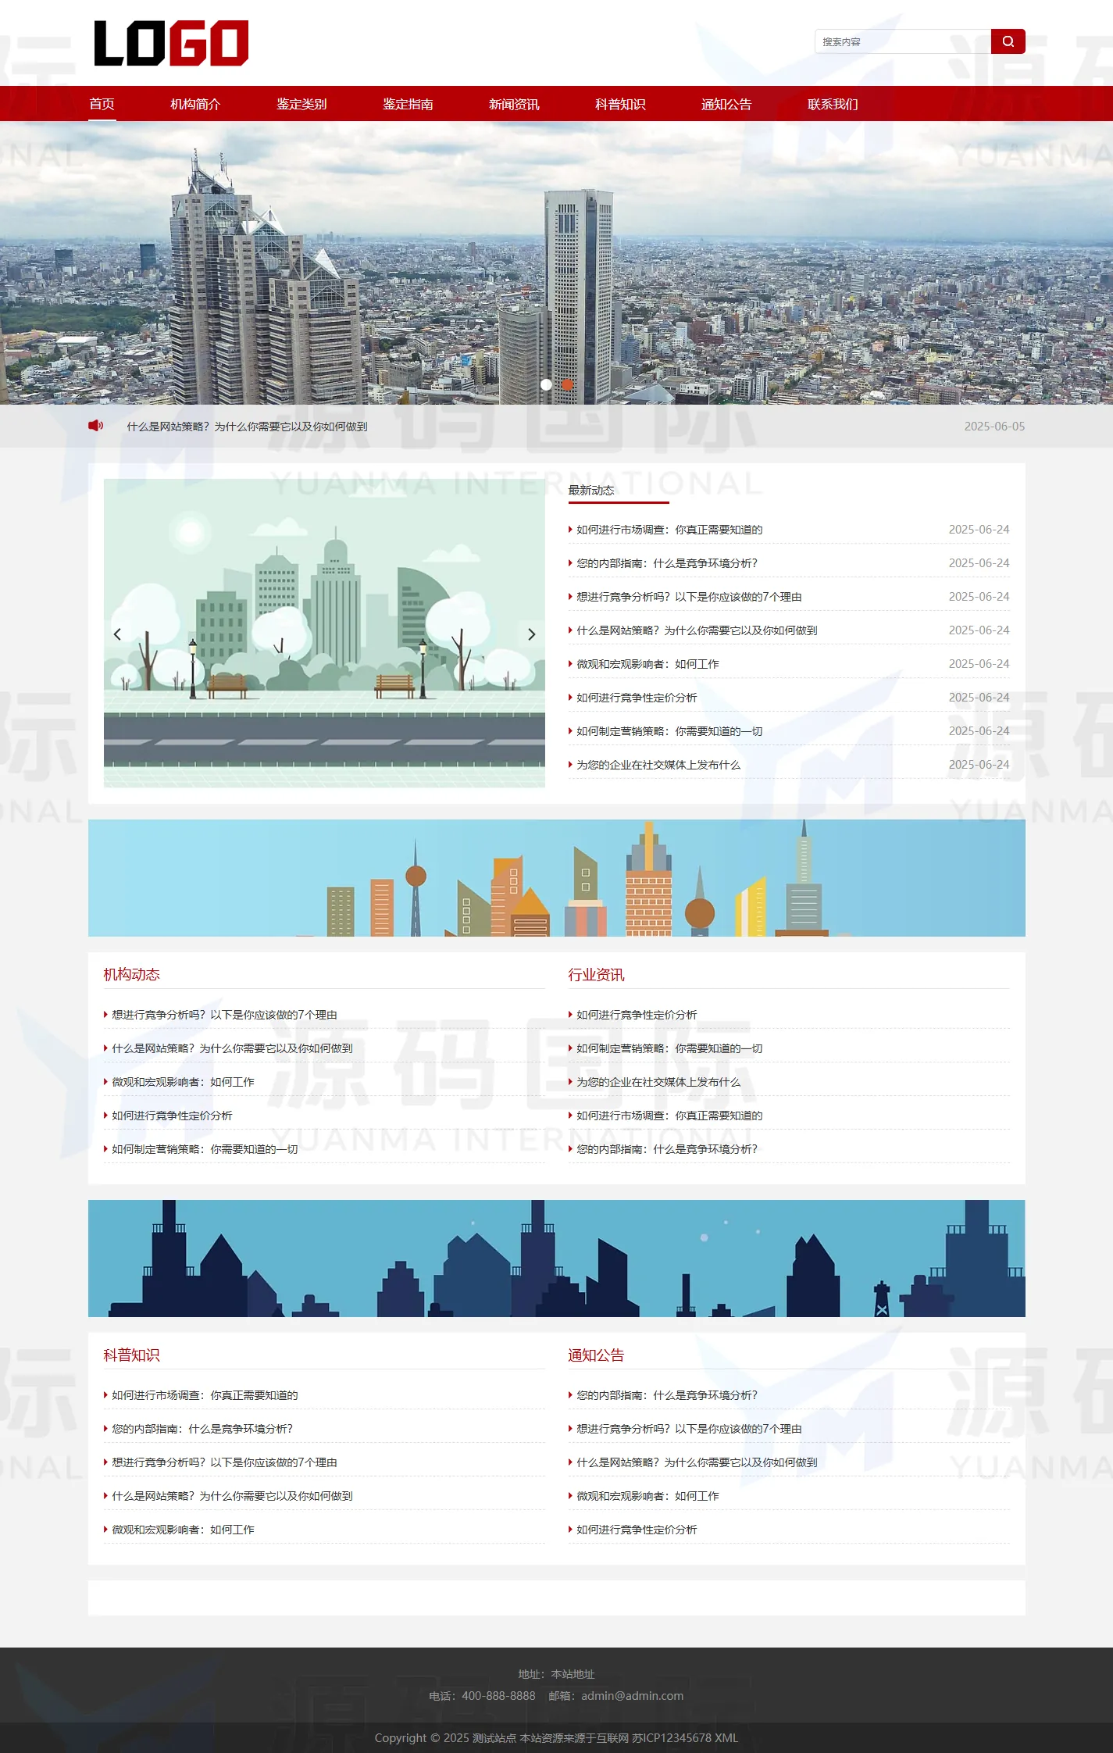Click the dark navy silhouette skyline banner

[557, 1259]
